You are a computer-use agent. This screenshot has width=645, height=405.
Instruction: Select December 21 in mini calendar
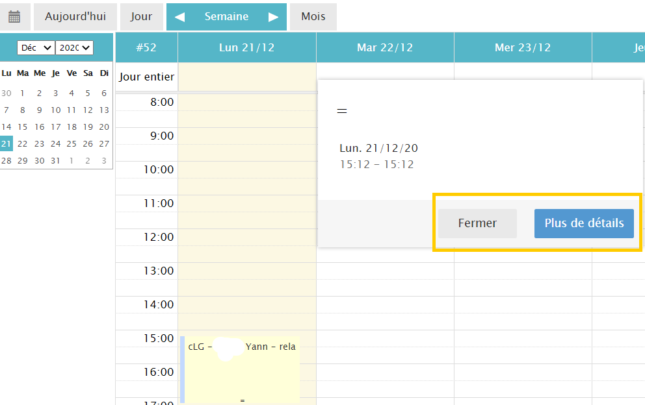pyautogui.click(x=7, y=143)
